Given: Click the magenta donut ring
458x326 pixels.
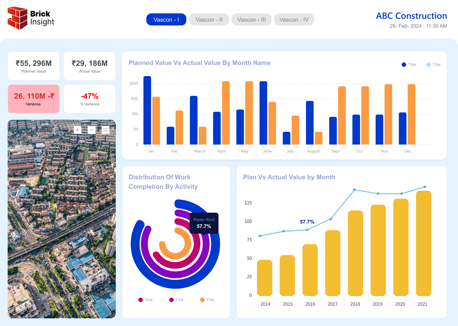Looking at the screenshot, I should click(x=176, y=265).
